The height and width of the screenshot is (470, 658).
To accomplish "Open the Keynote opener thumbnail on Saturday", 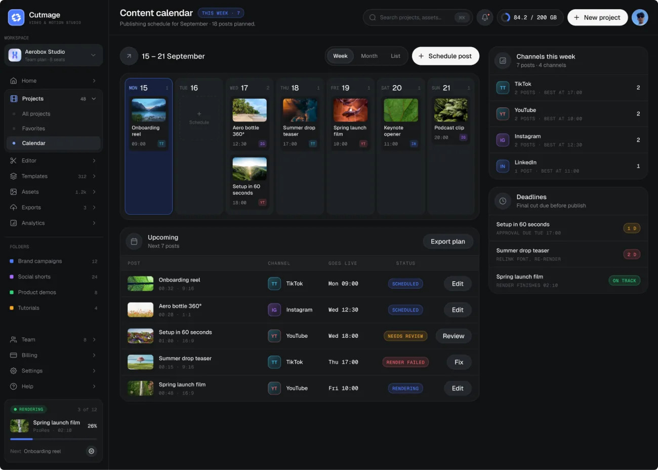I will [401, 110].
